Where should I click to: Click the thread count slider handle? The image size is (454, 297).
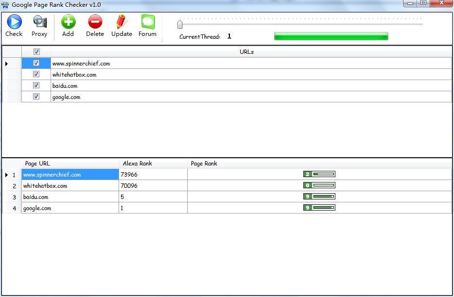[x=180, y=24]
